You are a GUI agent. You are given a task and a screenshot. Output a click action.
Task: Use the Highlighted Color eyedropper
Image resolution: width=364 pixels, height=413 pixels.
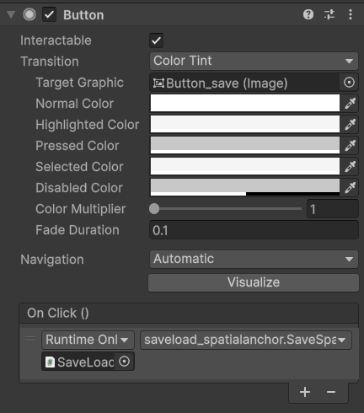[351, 125]
